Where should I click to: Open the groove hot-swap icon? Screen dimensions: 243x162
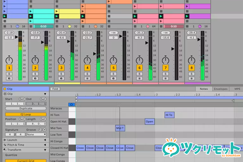(40, 130)
